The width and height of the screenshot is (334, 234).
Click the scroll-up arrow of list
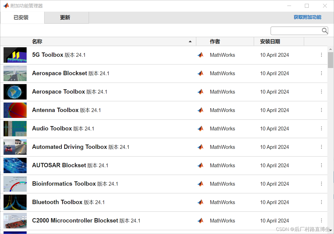click(x=330, y=49)
